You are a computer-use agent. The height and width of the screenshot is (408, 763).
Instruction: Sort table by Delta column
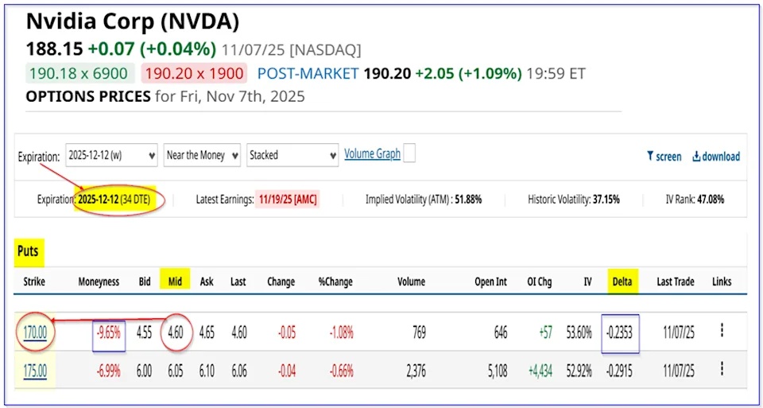pos(620,282)
